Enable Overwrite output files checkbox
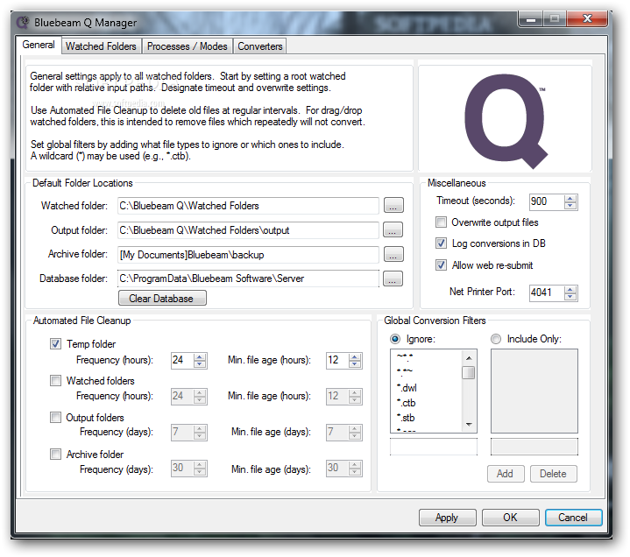This screenshot has width=630, height=557. [441, 222]
